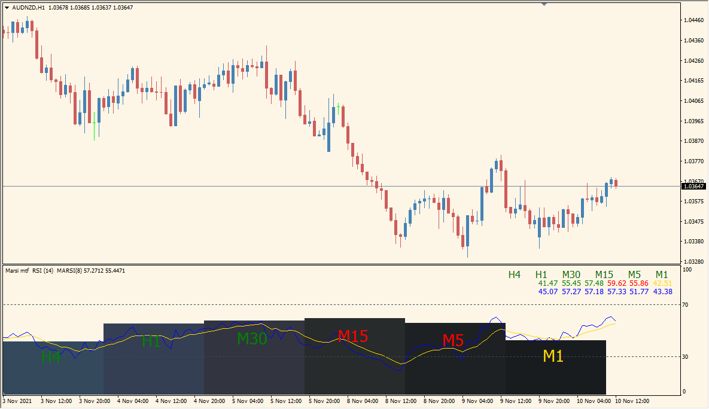Click the small M15 label above the values
Viewport: 709px width, 409px height.
click(x=604, y=275)
